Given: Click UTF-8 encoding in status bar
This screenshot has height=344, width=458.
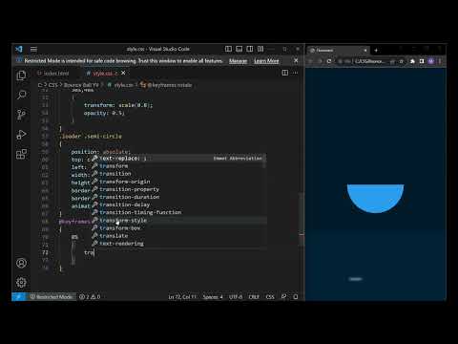Looking at the screenshot, I should [236, 297].
